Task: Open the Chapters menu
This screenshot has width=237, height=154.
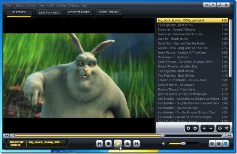Action: point(74,5)
